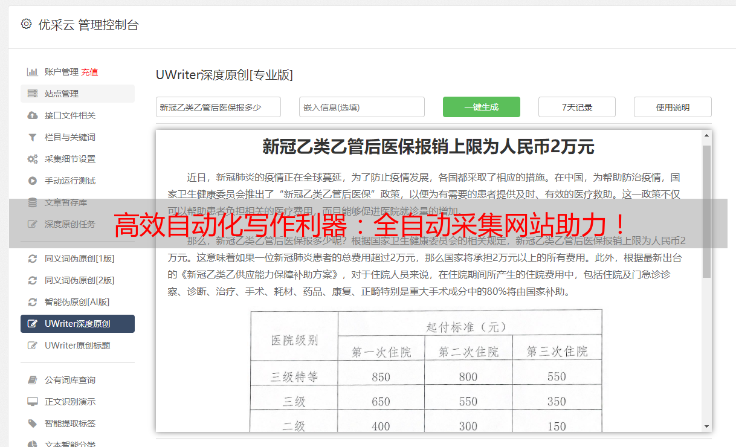Click the article title 新冠乙类乙管后医保报销上限为人民币2万元
The width and height of the screenshot is (736, 447).
tap(428, 147)
